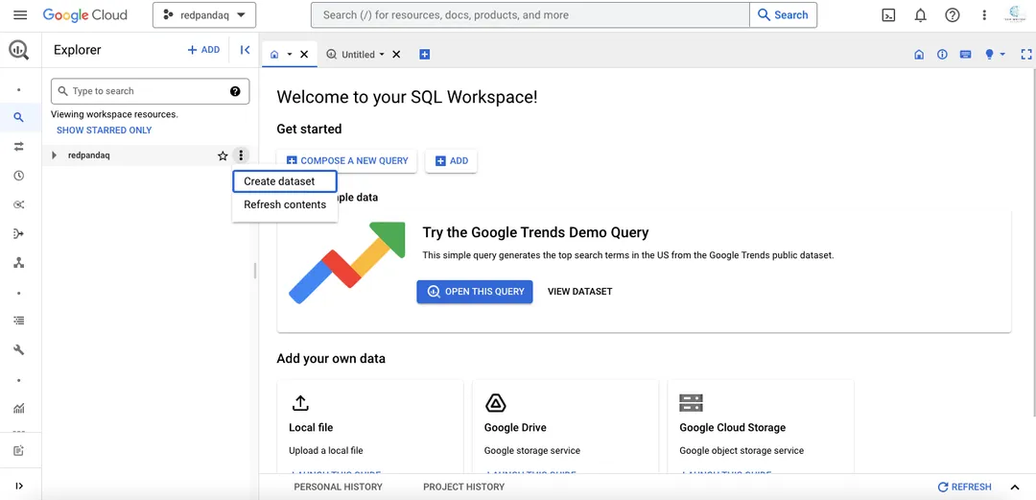Open the main navigation hamburger menu
The height and width of the screenshot is (500, 1036).
[x=20, y=14]
